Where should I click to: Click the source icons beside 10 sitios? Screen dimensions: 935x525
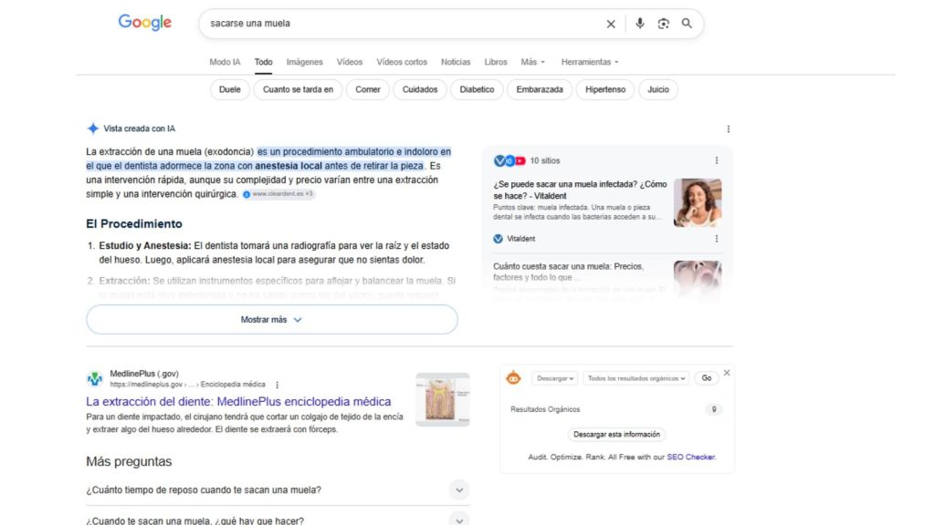pos(510,160)
